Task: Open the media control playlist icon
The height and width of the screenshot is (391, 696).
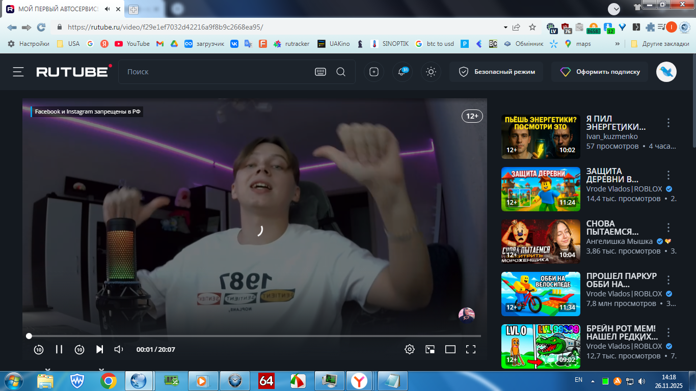Action: pos(661,27)
